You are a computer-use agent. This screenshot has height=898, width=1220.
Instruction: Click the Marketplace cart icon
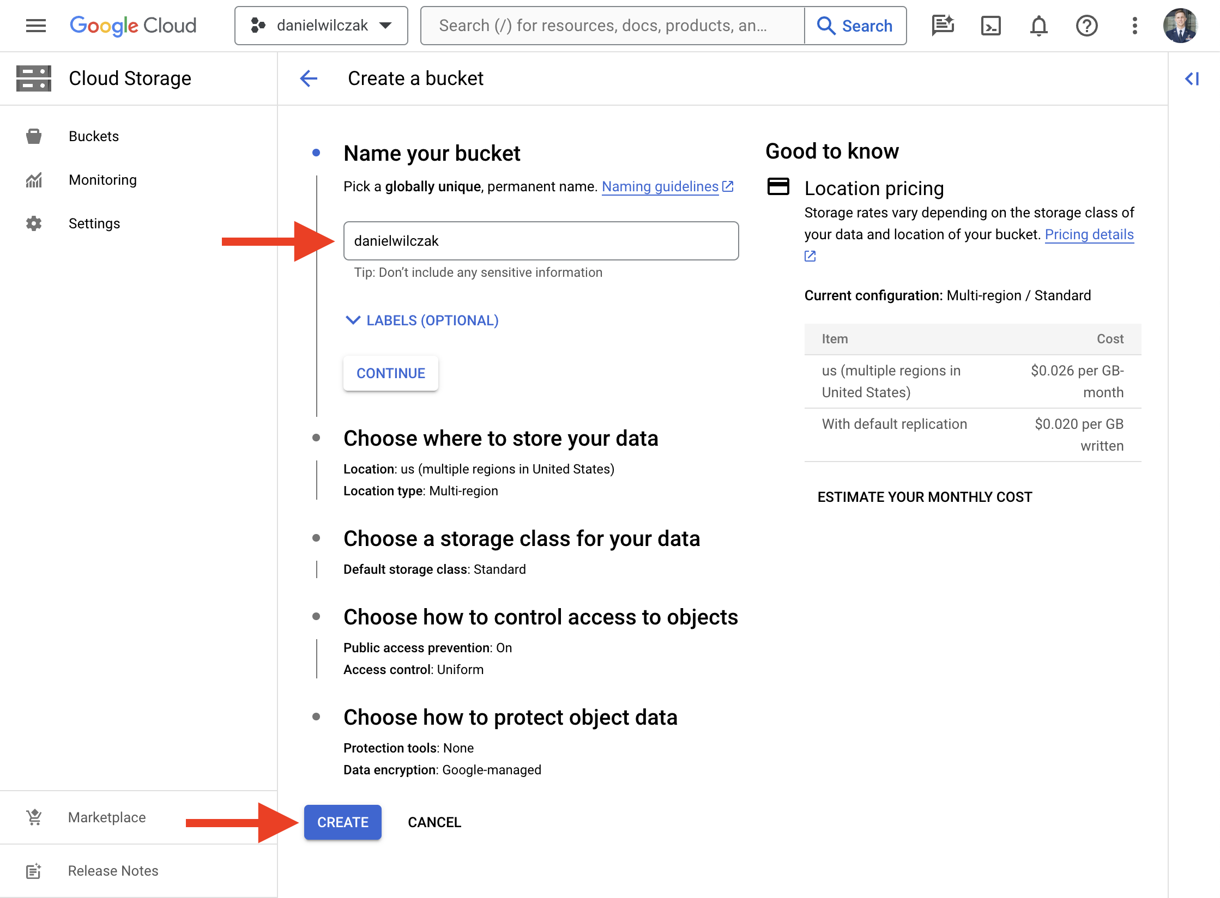click(34, 817)
